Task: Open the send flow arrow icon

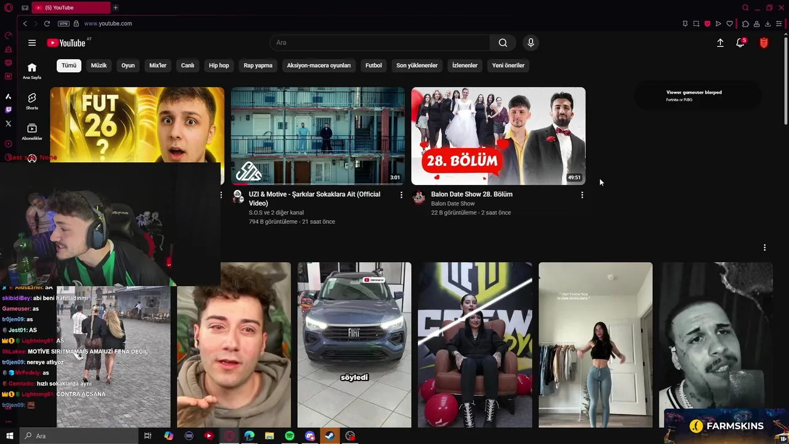Action: [718, 23]
